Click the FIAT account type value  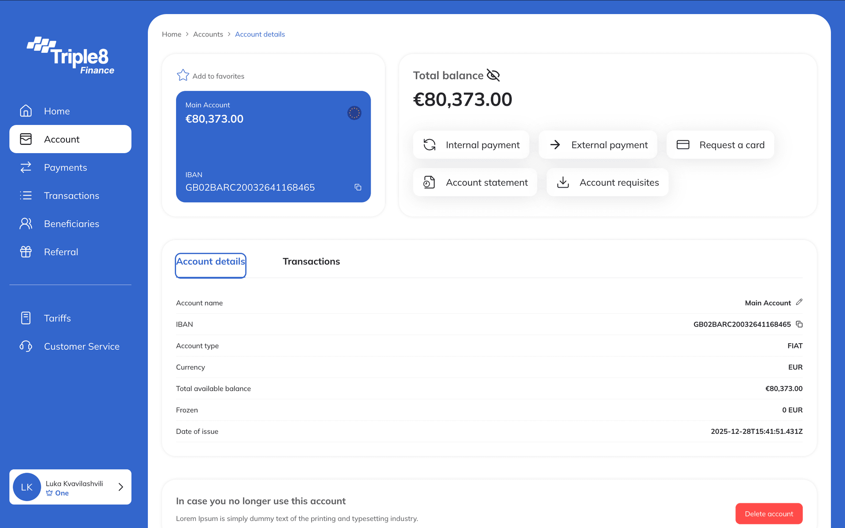pos(795,346)
